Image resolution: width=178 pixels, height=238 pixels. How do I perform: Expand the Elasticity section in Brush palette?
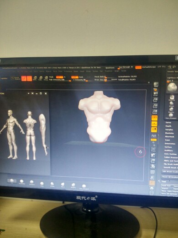(169, 133)
